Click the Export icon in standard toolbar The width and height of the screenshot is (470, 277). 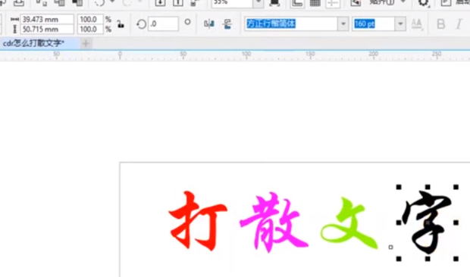click(178, 3)
